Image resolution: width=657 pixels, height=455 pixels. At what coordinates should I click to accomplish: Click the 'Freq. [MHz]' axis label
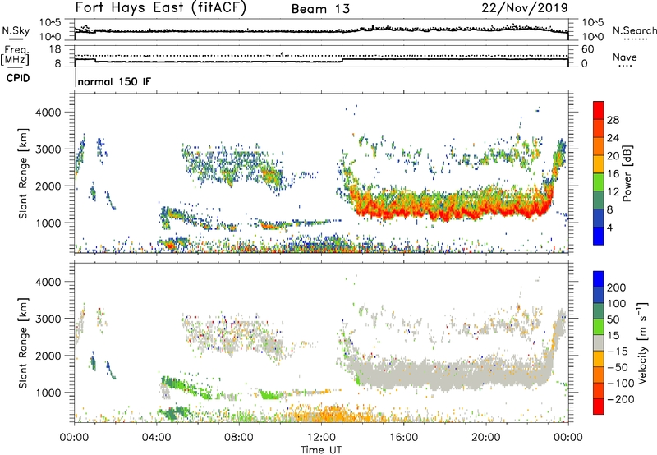pyautogui.click(x=15, y=56)
